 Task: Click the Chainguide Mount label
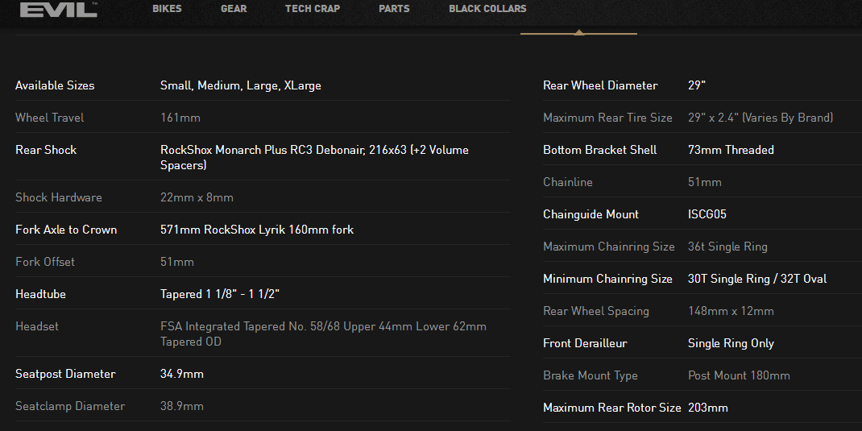click(x=591, y=214)
